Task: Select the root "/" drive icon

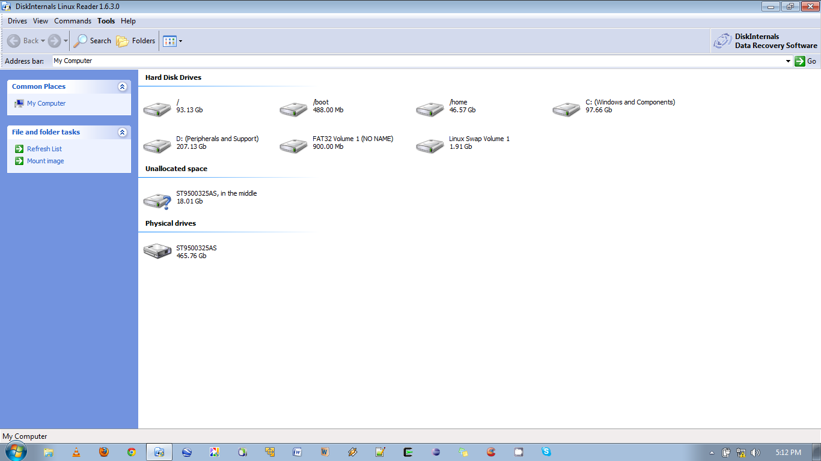Action: click(x=157, y=109)
